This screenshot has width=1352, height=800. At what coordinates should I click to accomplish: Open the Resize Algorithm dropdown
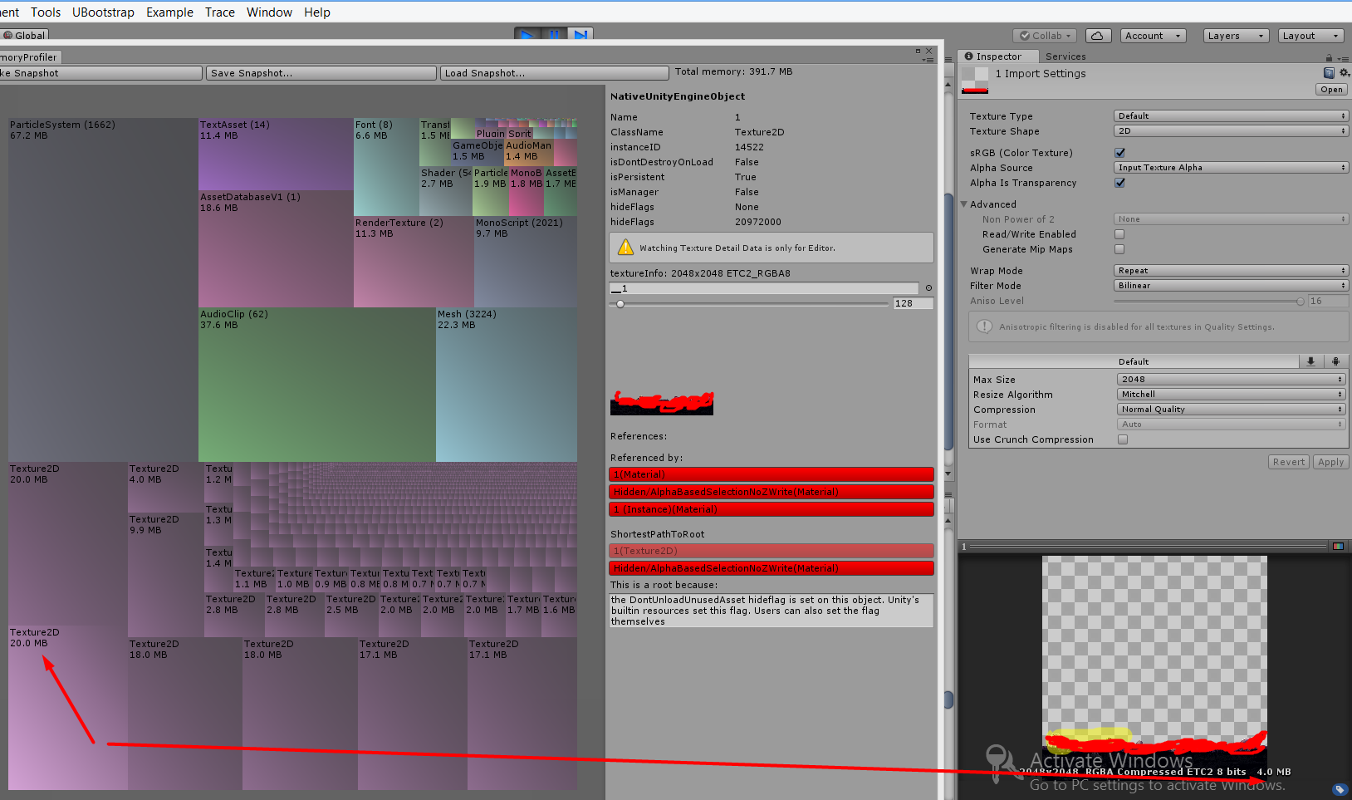pos(1231,395)
